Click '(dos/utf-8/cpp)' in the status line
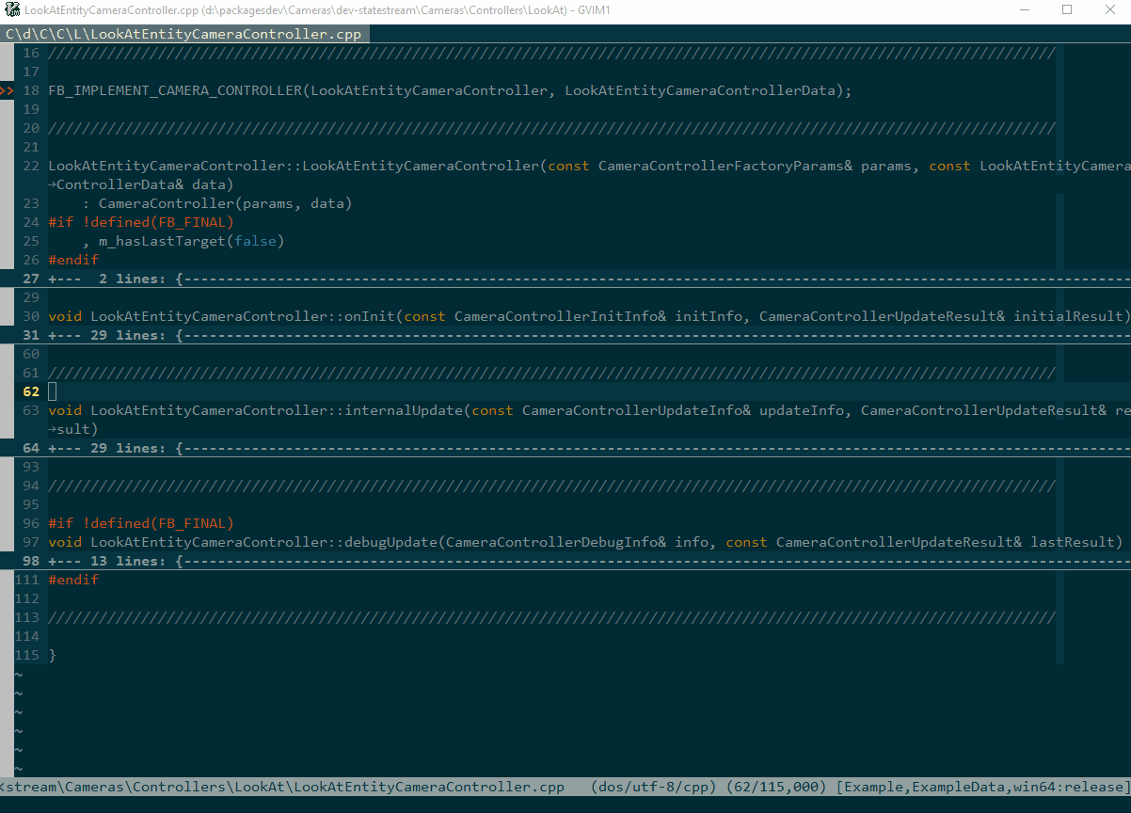The width and height of the screenshot is (1131, 813). pyautogui.click(x=654, y=787)
